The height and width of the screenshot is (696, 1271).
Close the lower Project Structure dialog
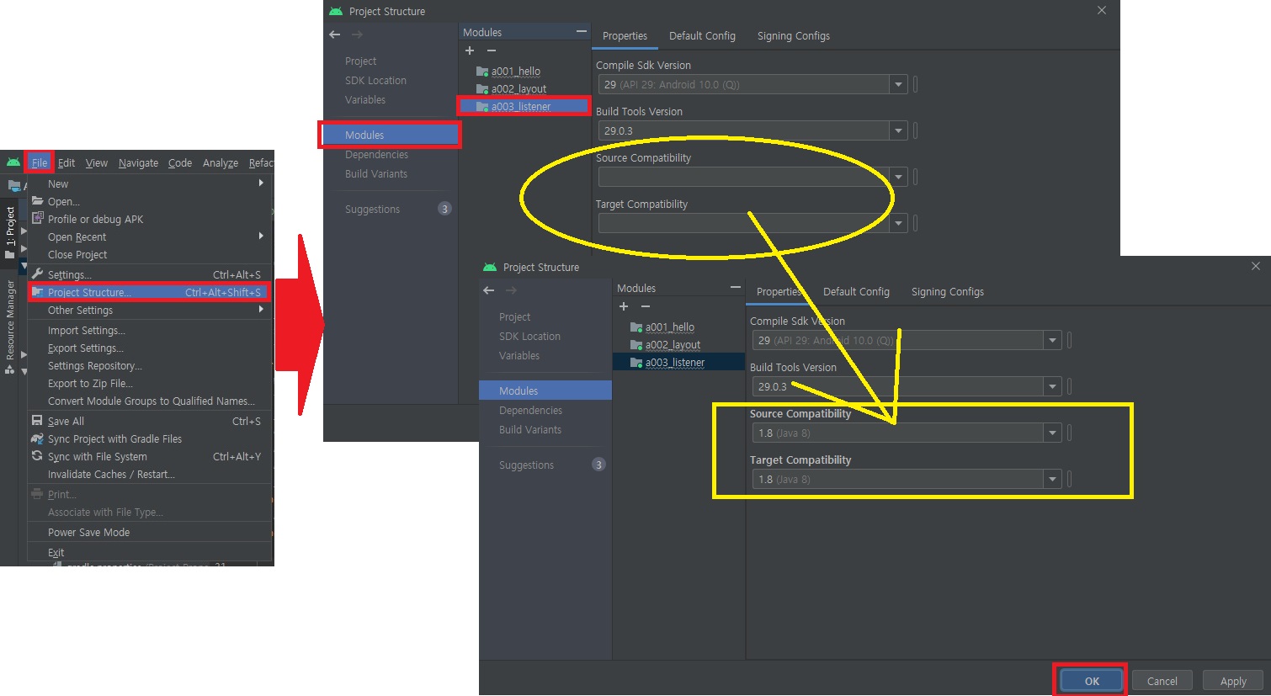[x=1255, y=266]
